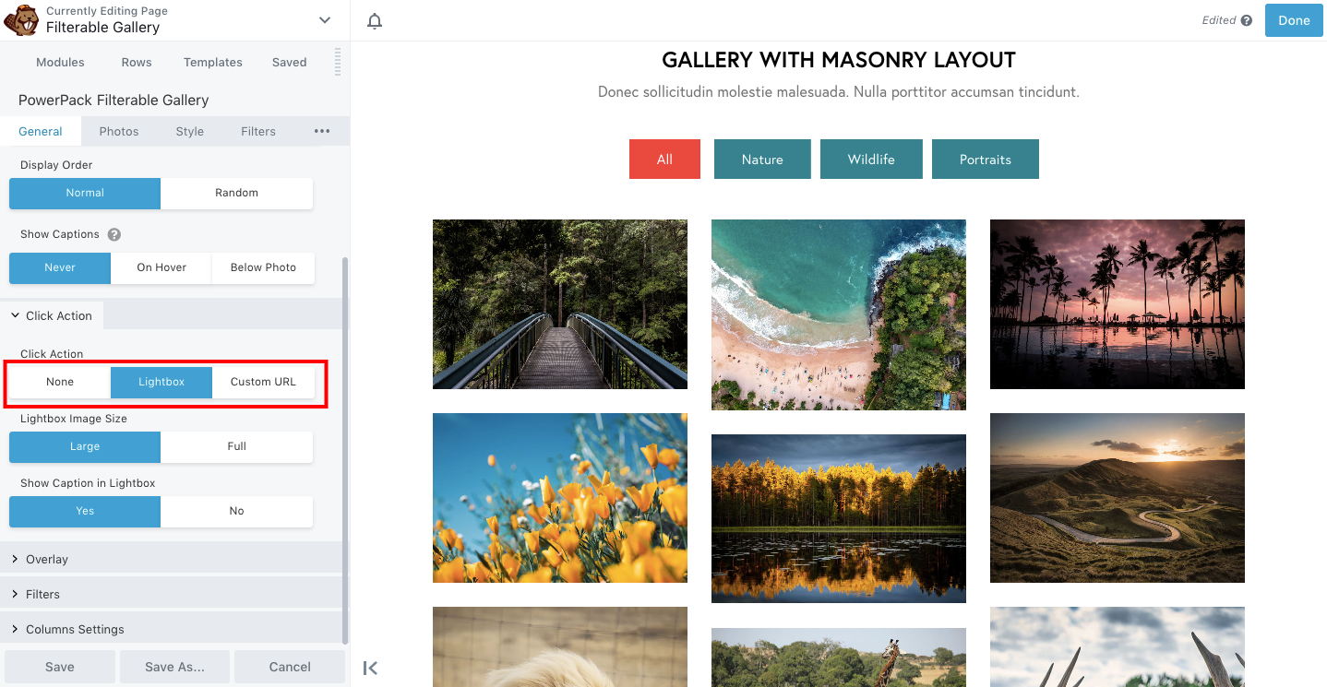This screenshot has height=687, width=1327.
Task: Set Display Order to Random
Action: pyautogui.click(x=236, y=193)
